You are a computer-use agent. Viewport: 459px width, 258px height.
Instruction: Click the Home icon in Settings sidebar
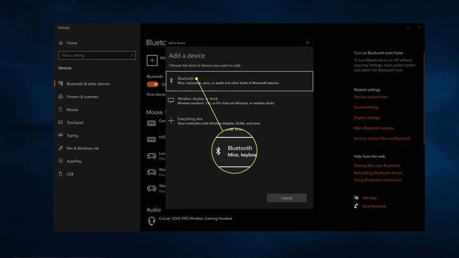click(61, 43)
